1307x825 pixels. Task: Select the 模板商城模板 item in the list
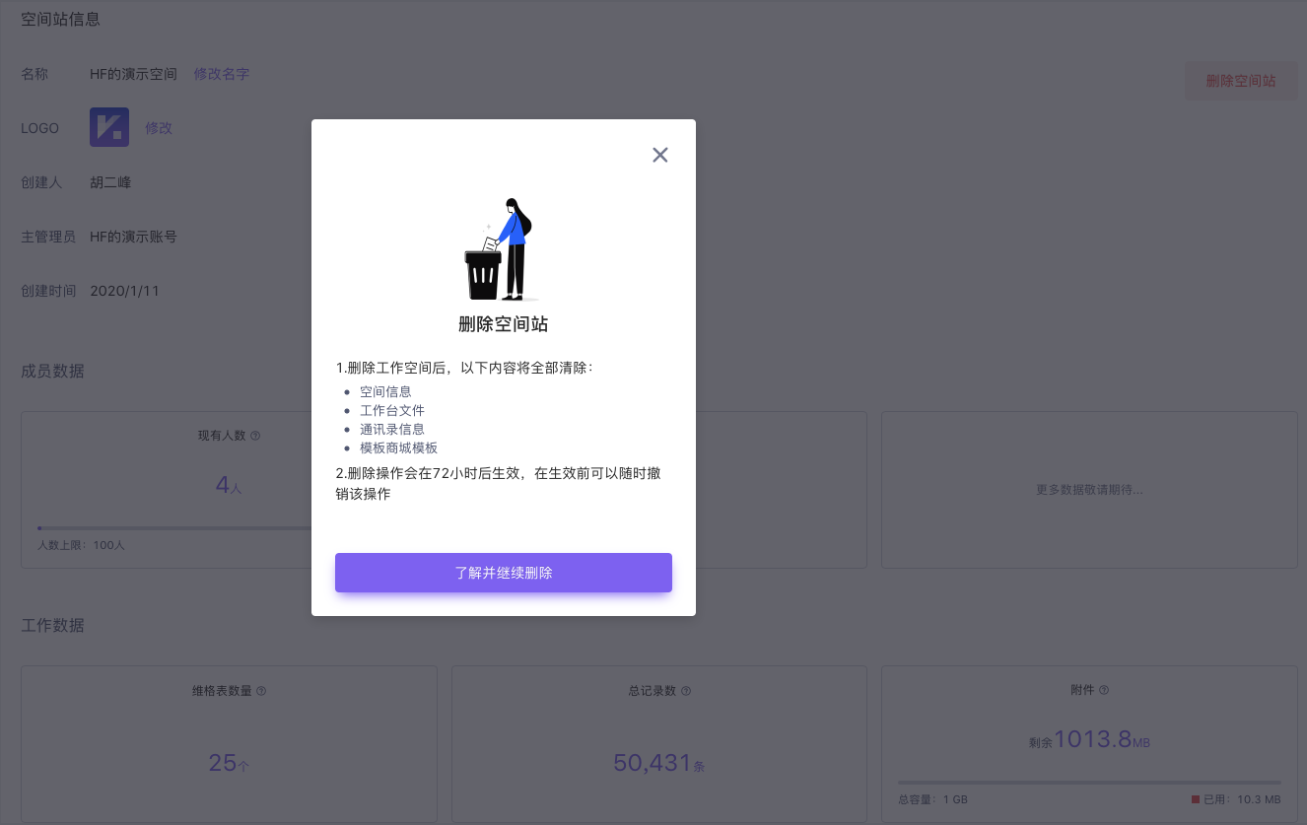[x=396, y=447]
